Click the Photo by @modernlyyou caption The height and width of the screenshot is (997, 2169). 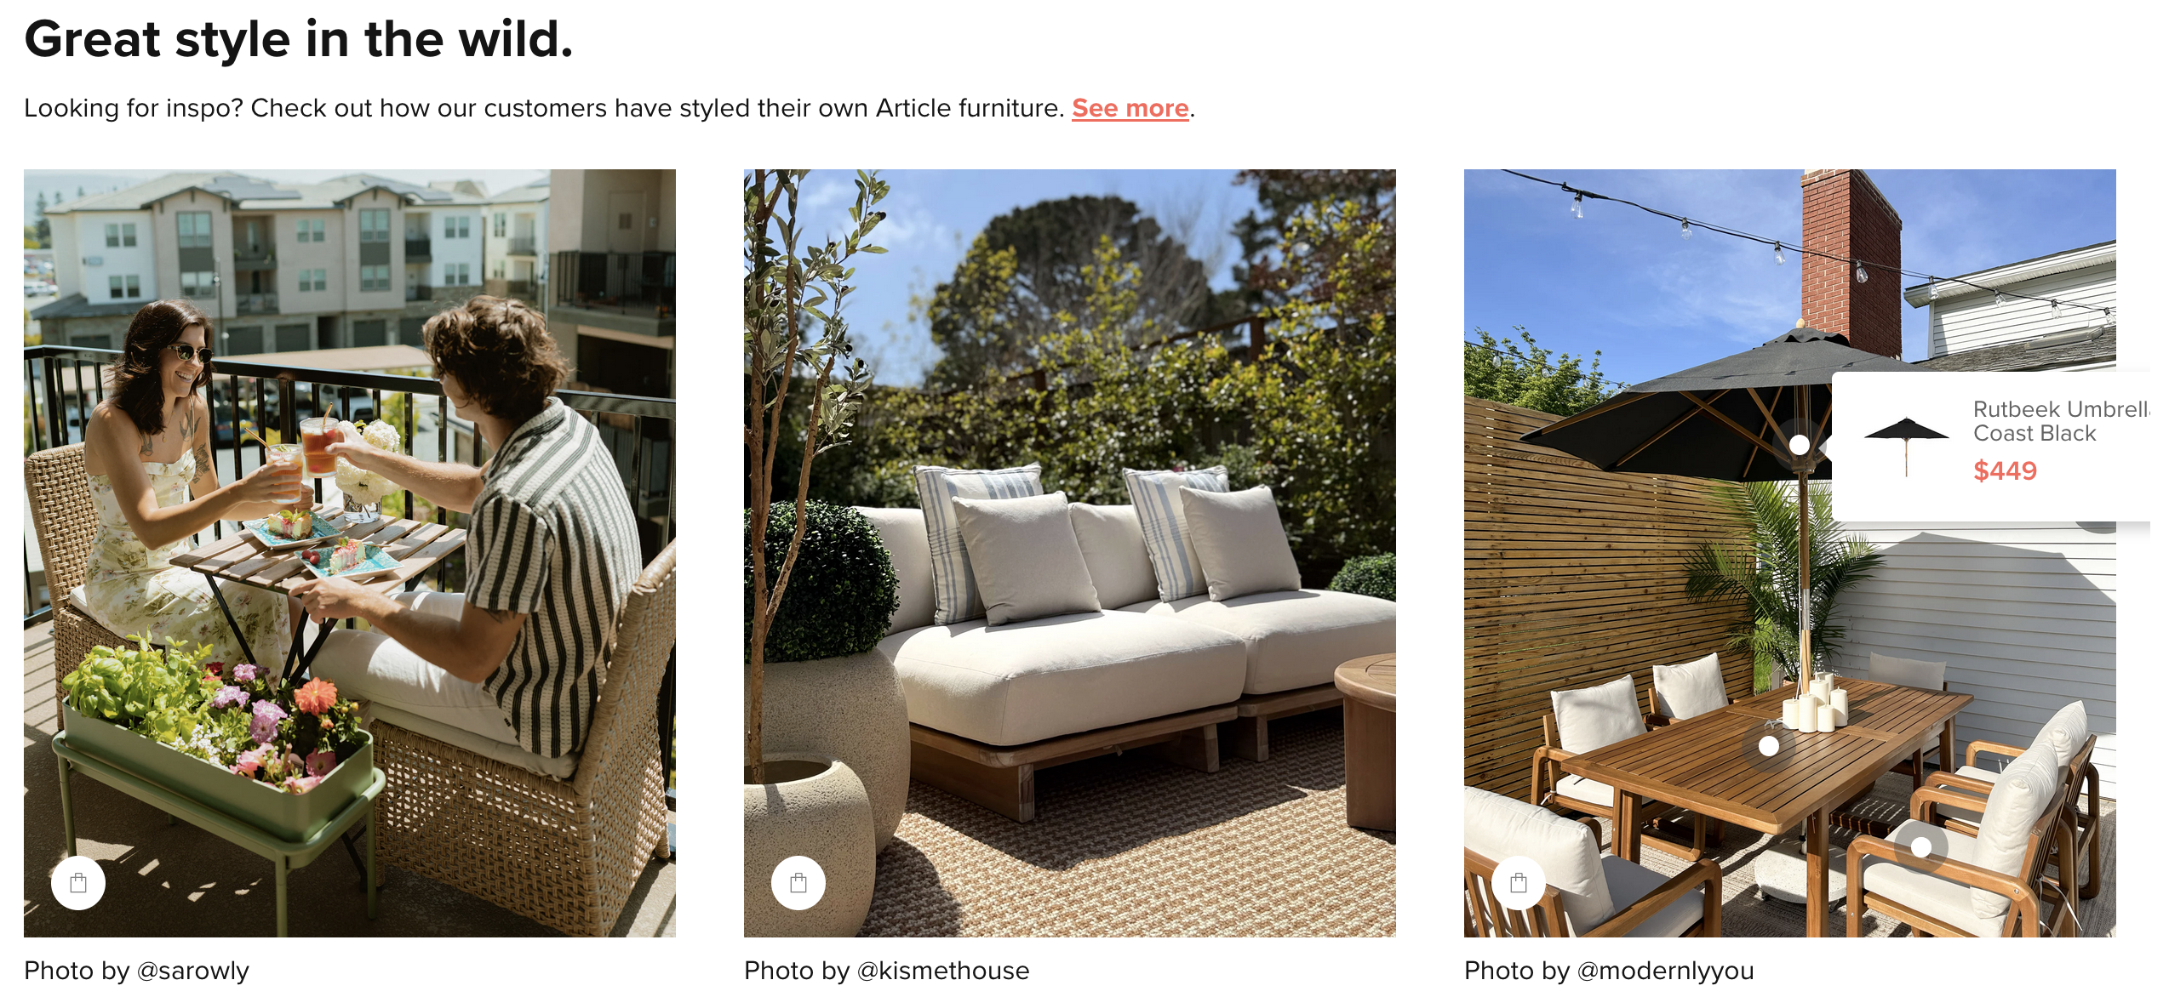(1609, 971)
